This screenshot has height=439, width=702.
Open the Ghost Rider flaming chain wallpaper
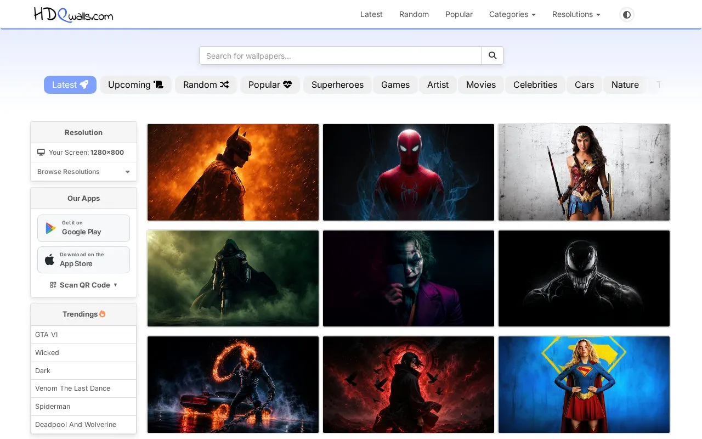pos(233,385)
